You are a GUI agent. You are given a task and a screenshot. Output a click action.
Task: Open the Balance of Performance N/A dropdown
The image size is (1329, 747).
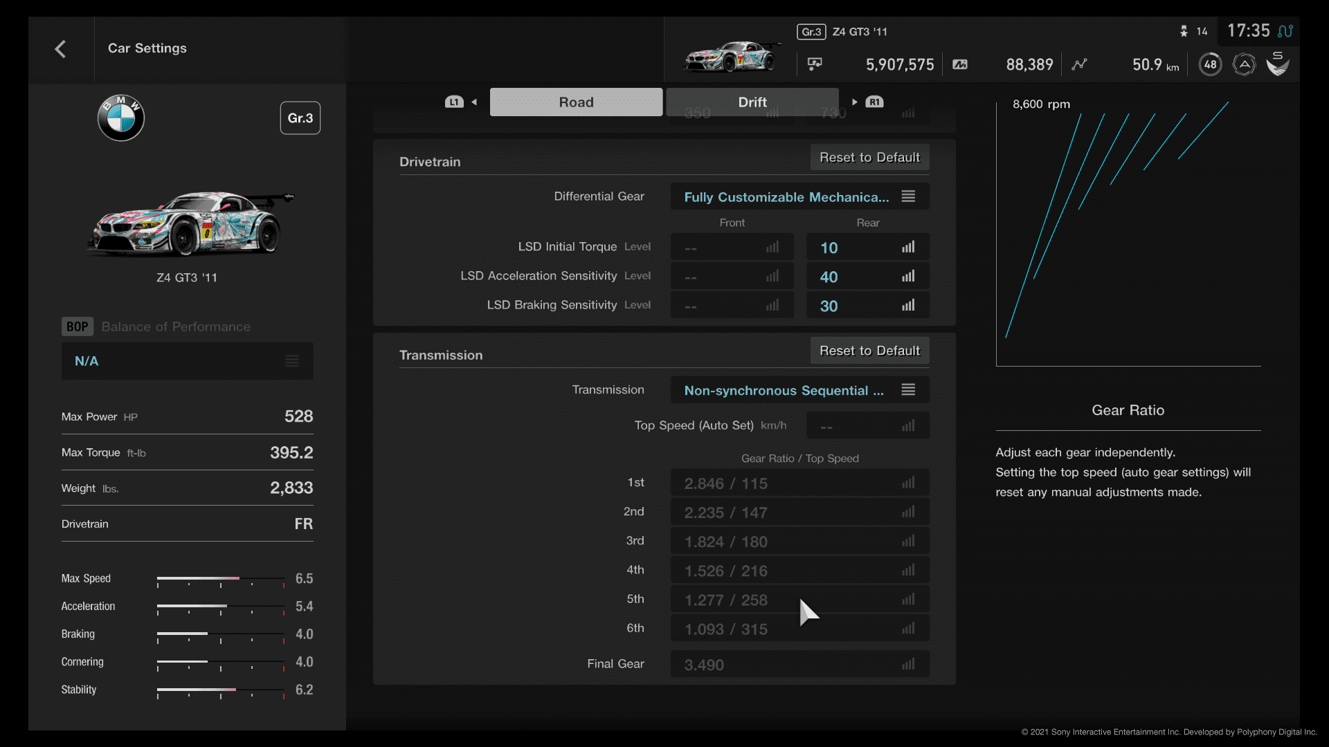point(187,361)
